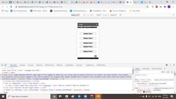Open DevTools customize three-dot menu

(170, 65)
